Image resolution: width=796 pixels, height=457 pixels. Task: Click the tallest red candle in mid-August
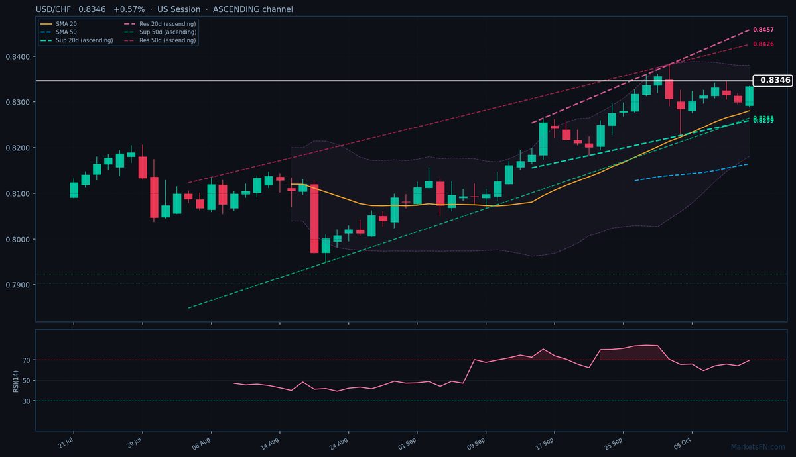pyautogui.click(x=314, y=219)
